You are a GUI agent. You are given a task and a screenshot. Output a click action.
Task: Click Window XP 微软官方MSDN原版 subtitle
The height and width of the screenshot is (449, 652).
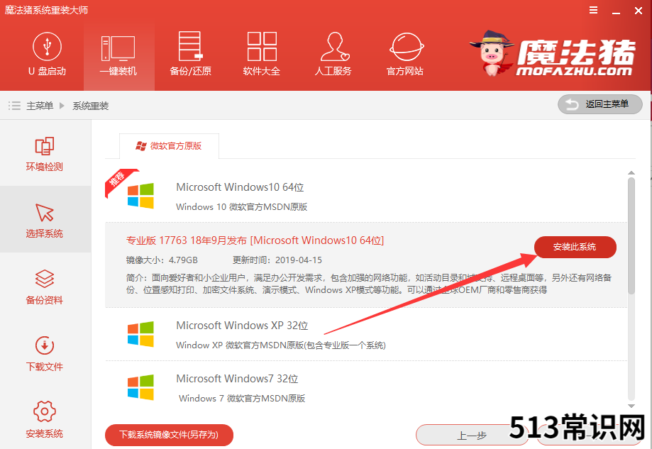pos(281,345)
